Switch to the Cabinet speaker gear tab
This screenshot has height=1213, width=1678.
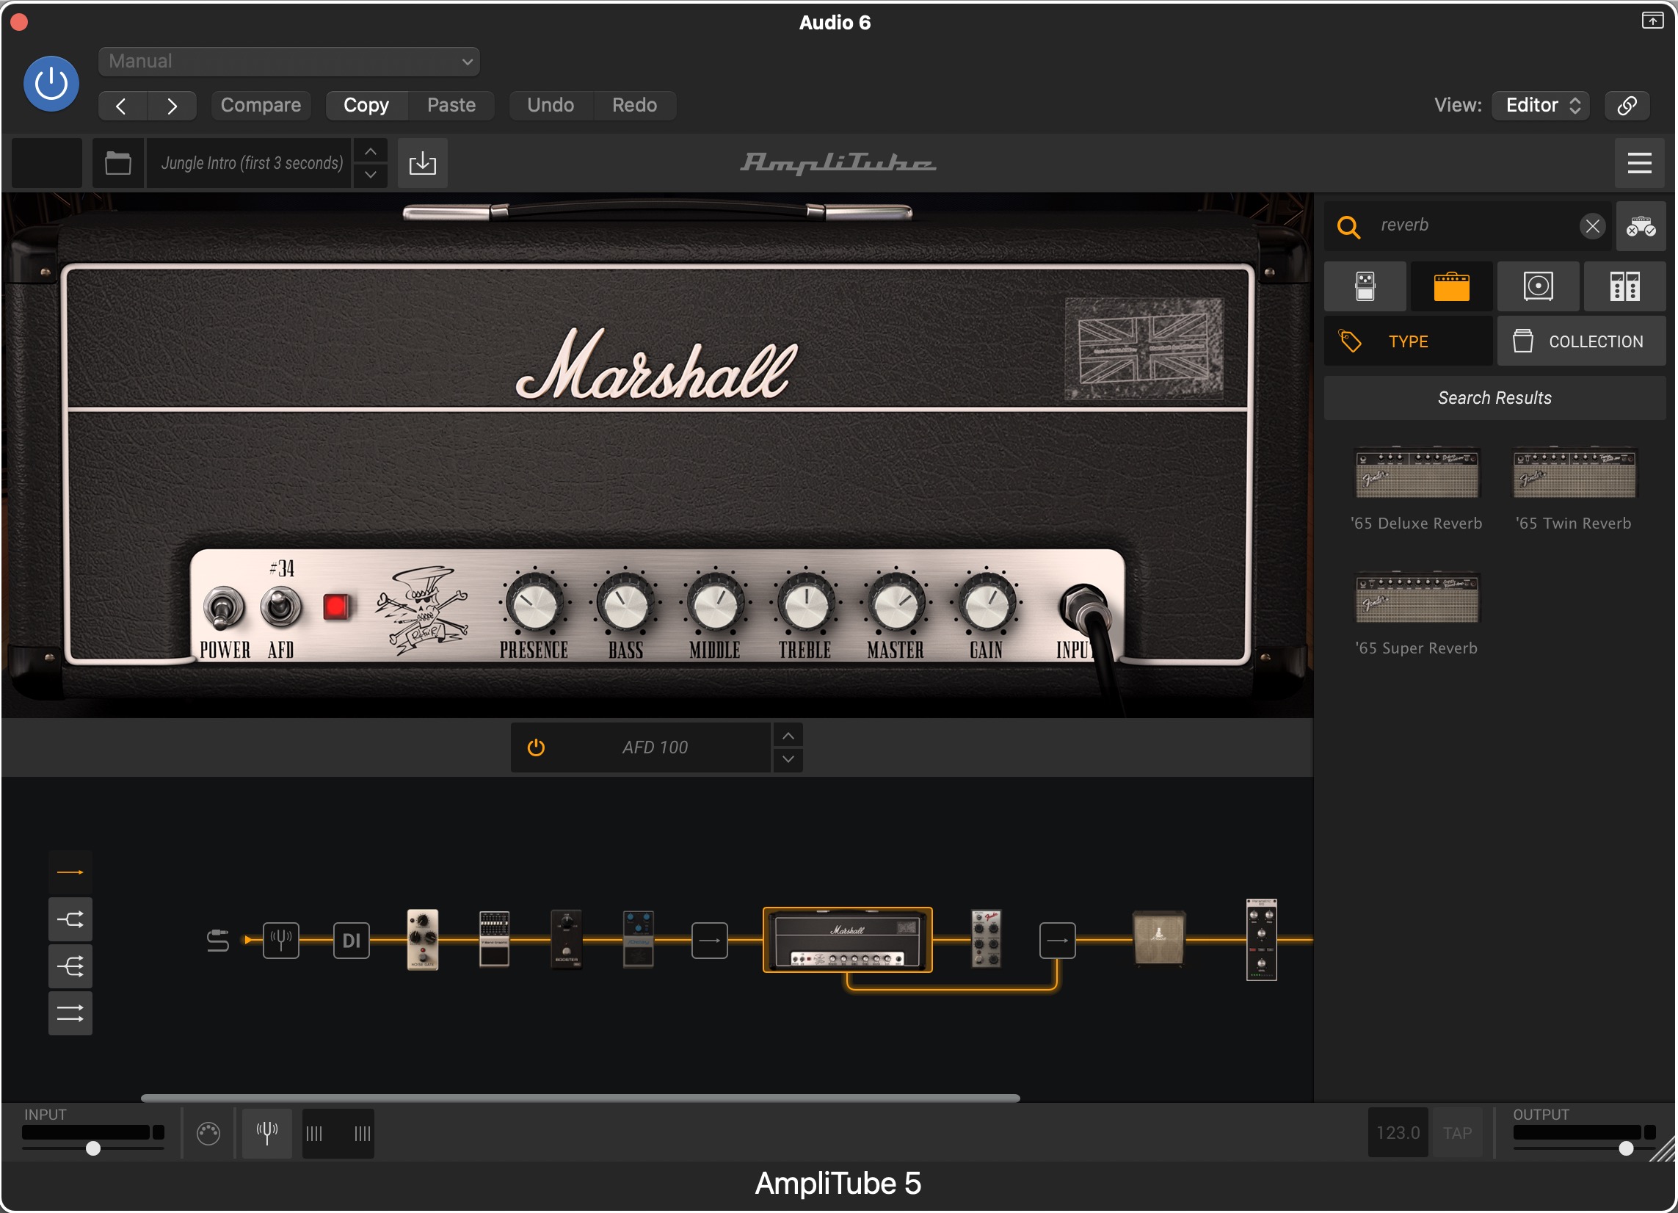click(1539, 286)
